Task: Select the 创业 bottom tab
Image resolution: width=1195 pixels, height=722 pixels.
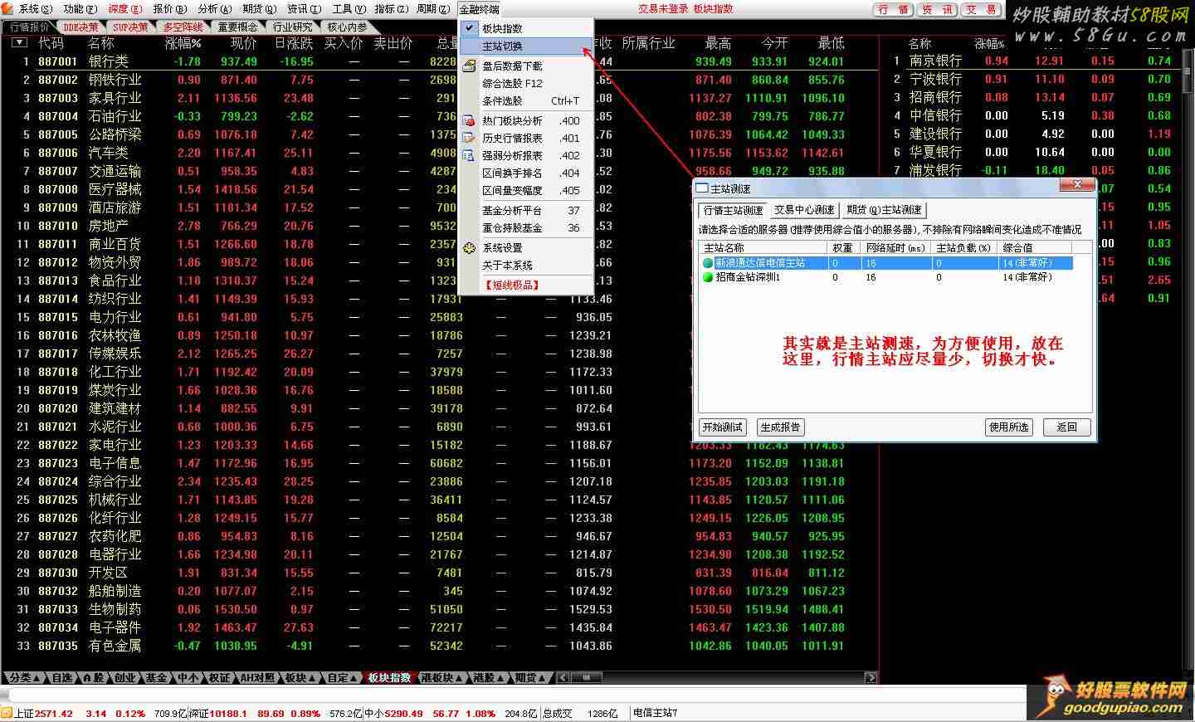Action: [124, 678]
